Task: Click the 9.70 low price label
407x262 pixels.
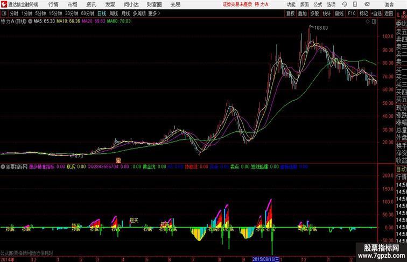Action: pos(79,157)
